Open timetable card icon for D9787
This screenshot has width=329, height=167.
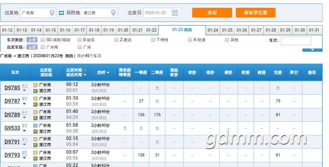tap(25, 99)
